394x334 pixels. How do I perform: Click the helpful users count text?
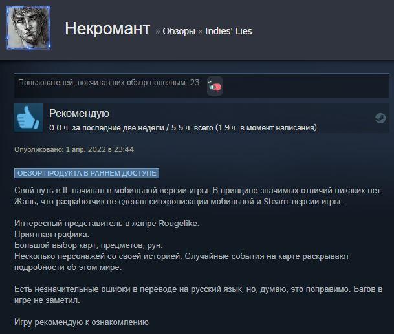[x=109, y=83]
